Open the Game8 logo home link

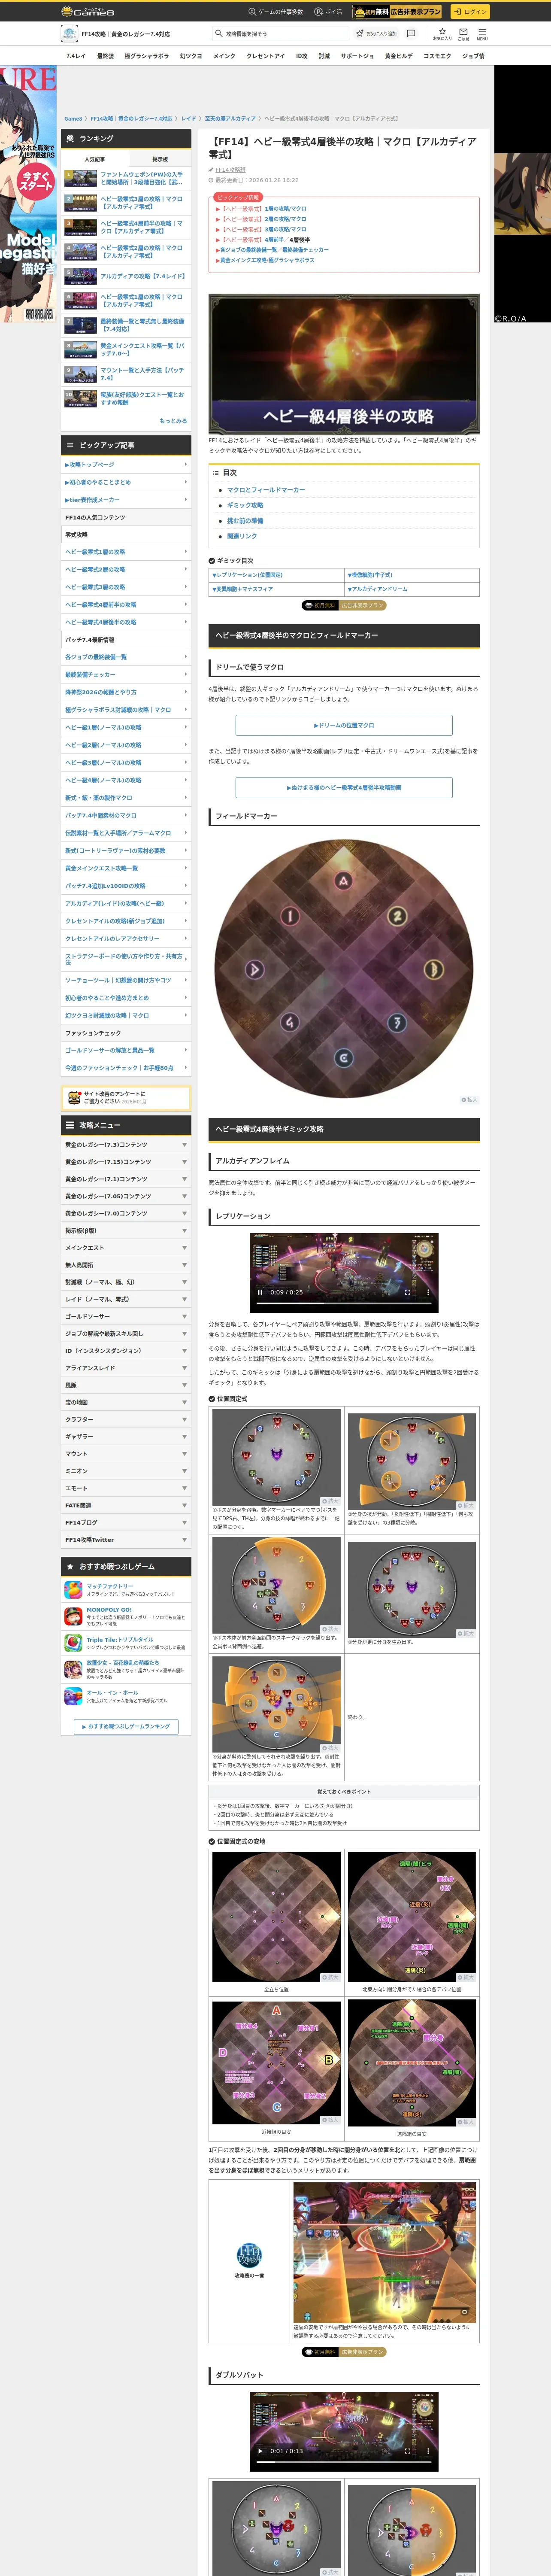pyautogui.click(x=88, y=11)
